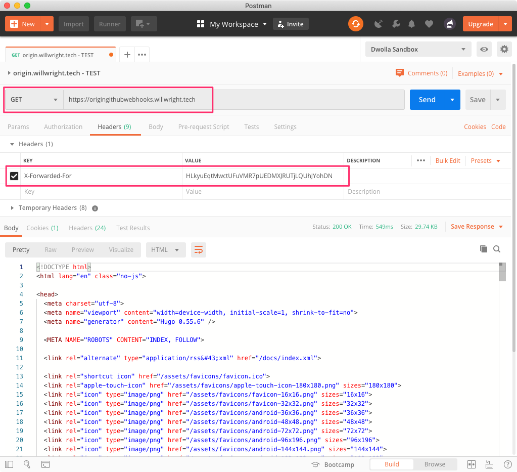Image resolution: width=517 pixels, height=472 pixels.
Task: Open response Cookies (1) tab
Action: point(42,228)
